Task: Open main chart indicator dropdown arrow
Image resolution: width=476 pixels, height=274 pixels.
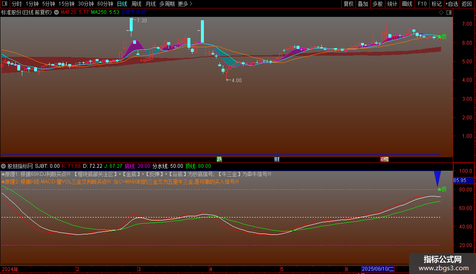Action: pos(56,13)
